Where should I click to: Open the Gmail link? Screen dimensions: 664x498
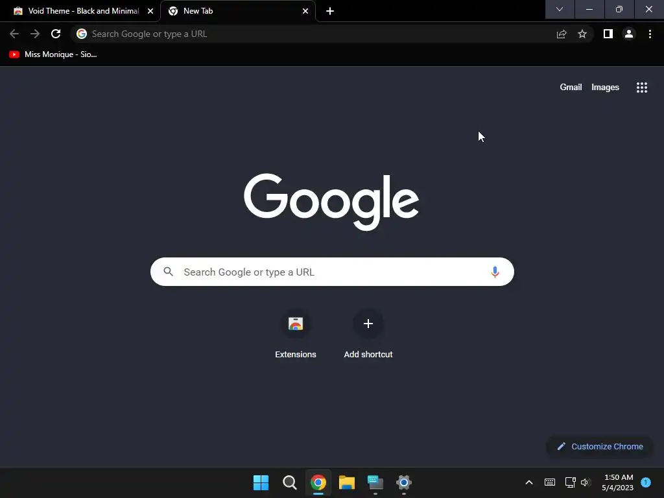[571, 88]
